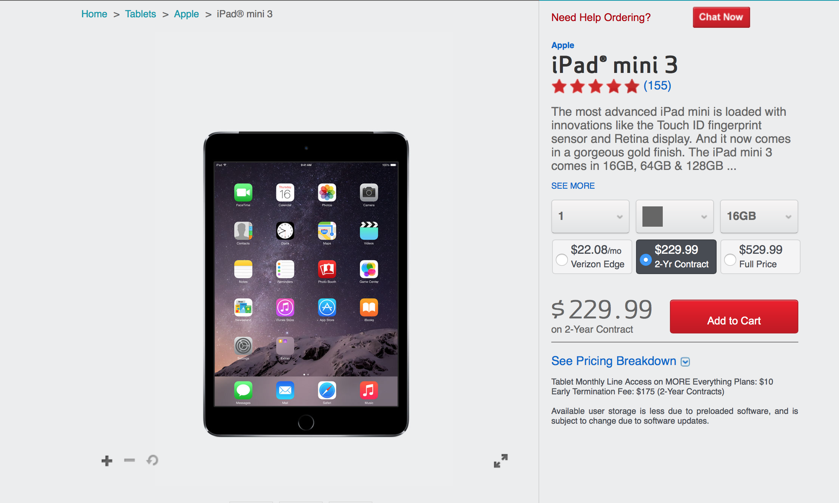Click the pricing breakdown arrow icon
This screenshot has height=503, width=839.
point(685,362)
